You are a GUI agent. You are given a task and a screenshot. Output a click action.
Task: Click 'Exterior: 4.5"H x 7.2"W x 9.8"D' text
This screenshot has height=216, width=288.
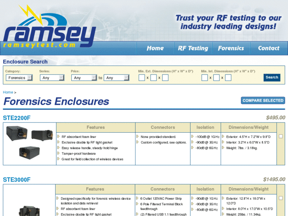pos(248,137)
